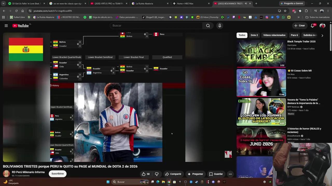The height and width of the screenshot is (186, 332).
Task: Open File Explorer from the taskbar
Action: [x=163, y=182]
